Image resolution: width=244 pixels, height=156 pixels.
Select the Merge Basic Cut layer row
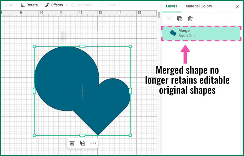coord(201,33)
